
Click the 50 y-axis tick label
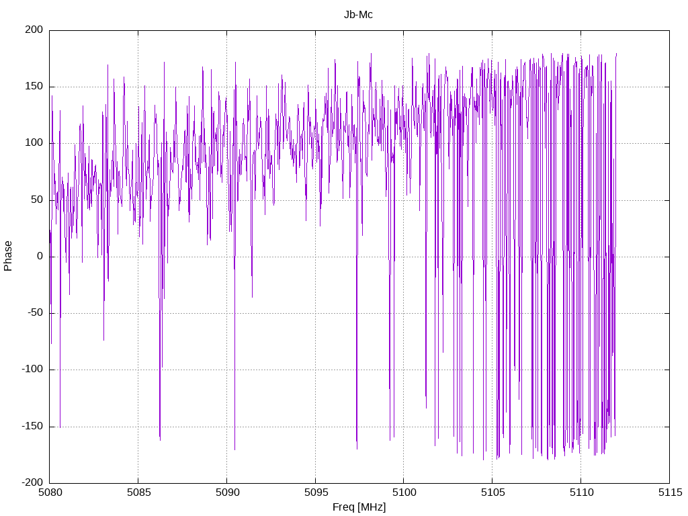pyautogui.click(x=38, y=200)
